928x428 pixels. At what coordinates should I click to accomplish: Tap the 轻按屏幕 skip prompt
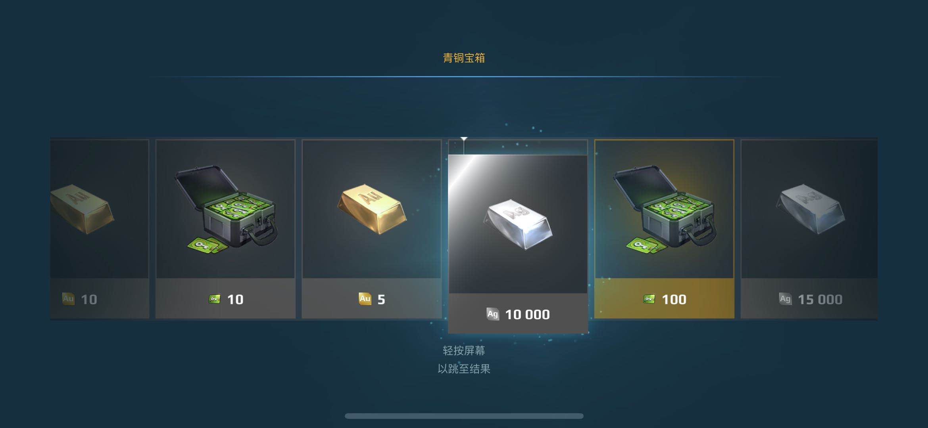pyautogui.click(x=464, y=350)
